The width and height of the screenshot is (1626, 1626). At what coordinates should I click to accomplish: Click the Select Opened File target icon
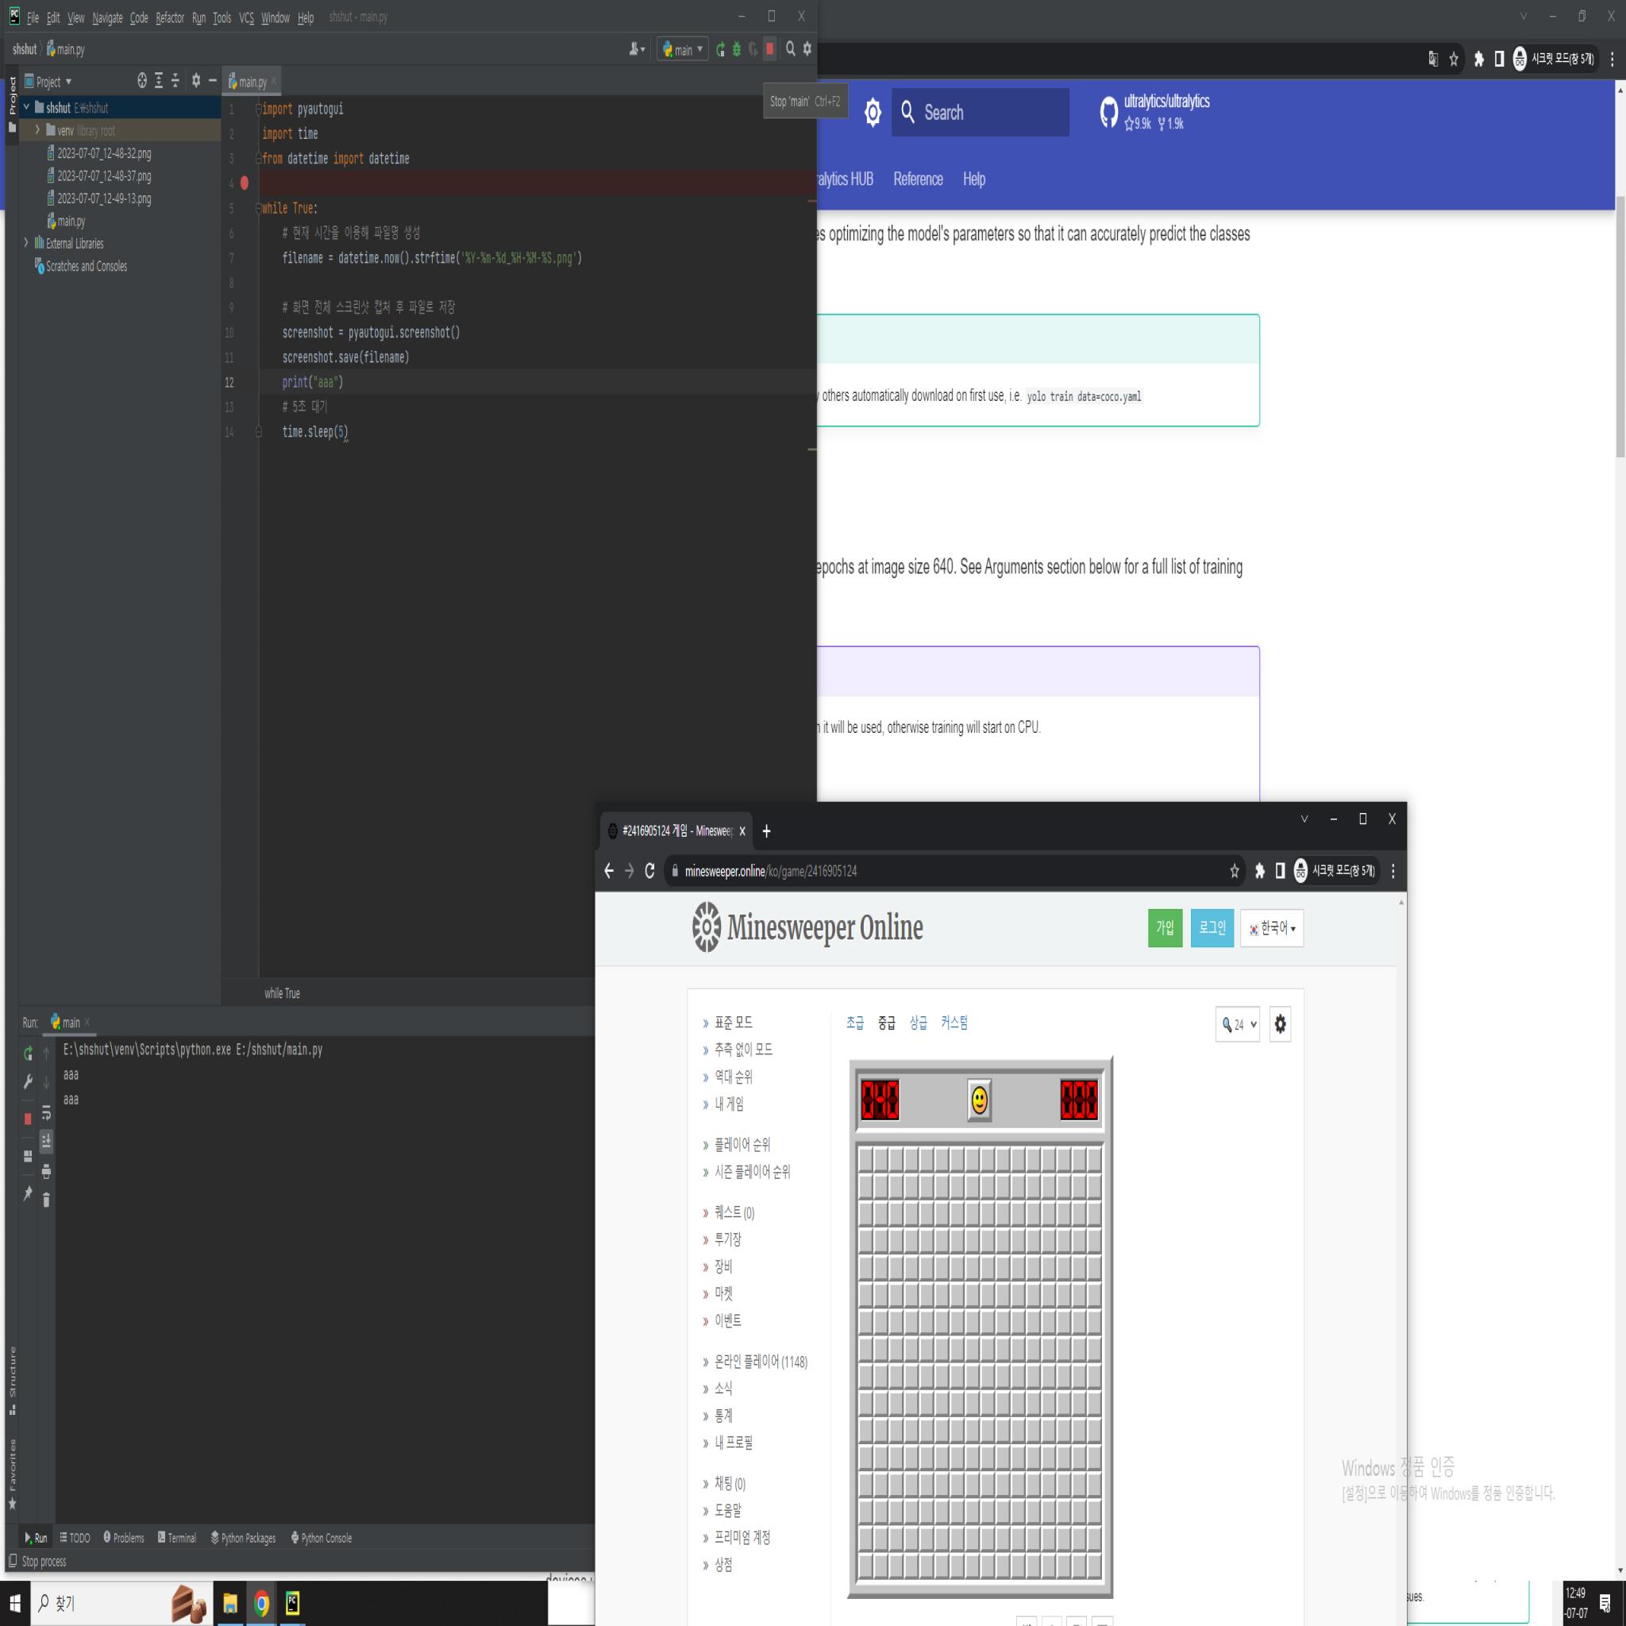142,81
